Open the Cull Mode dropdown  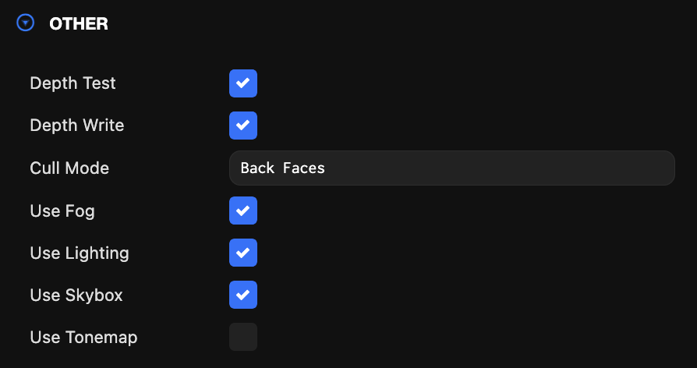pyautogui.click(x=452, y=168)
